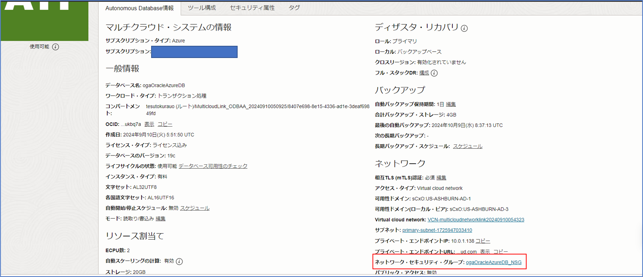
Task: Click the 4GB backup storage value
Action: (x=451, y=115)
